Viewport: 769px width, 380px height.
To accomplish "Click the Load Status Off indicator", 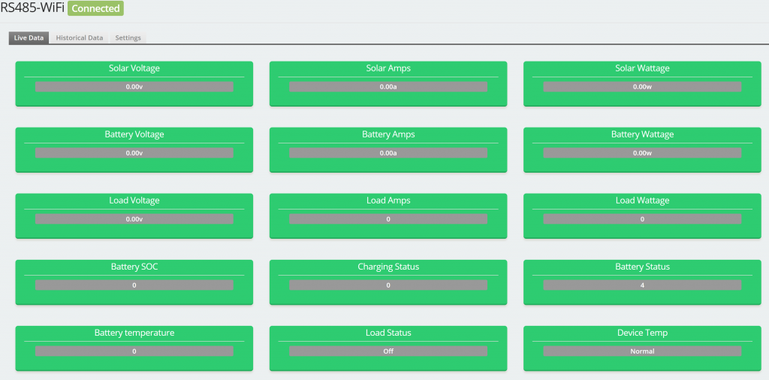I will tap(388, 351).
